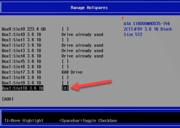Select the Box1:Slot0 'Drive already used' status
Viewport: 180px width, 128px height.
click(82, 34)
